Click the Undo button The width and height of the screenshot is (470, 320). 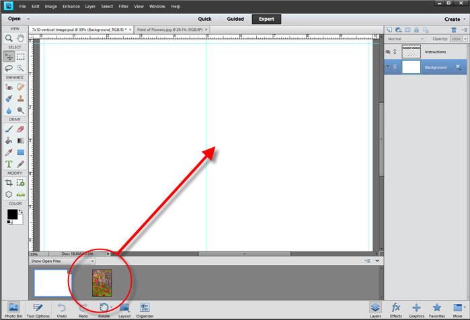[62, 310]
